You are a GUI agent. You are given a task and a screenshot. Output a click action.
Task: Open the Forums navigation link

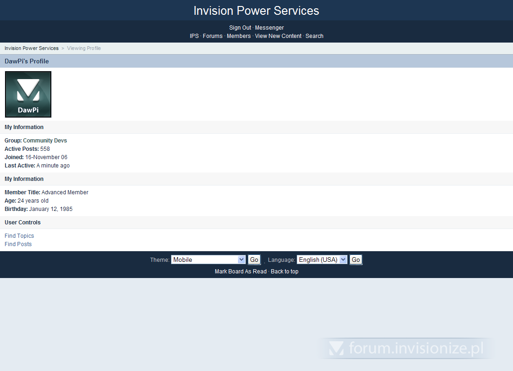(213, 36)
